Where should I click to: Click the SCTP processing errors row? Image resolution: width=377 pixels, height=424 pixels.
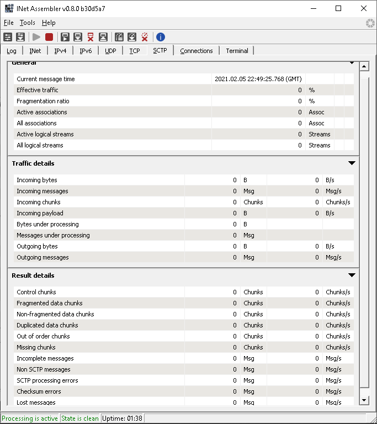[x=184, y=381]
